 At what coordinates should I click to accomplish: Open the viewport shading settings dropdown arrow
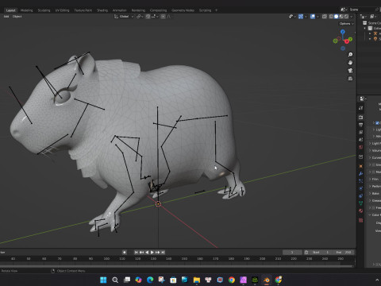coord(352,17)
